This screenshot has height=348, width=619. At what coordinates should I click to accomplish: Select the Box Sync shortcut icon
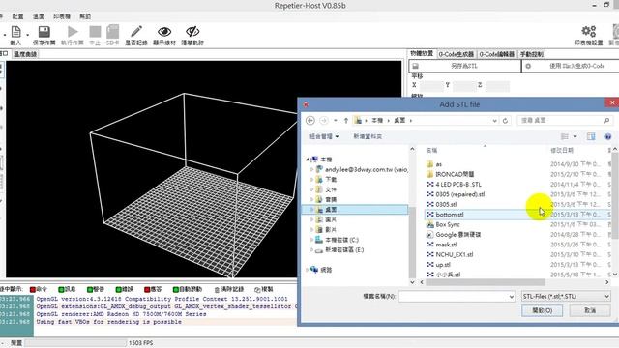click(x=429, y=224)
